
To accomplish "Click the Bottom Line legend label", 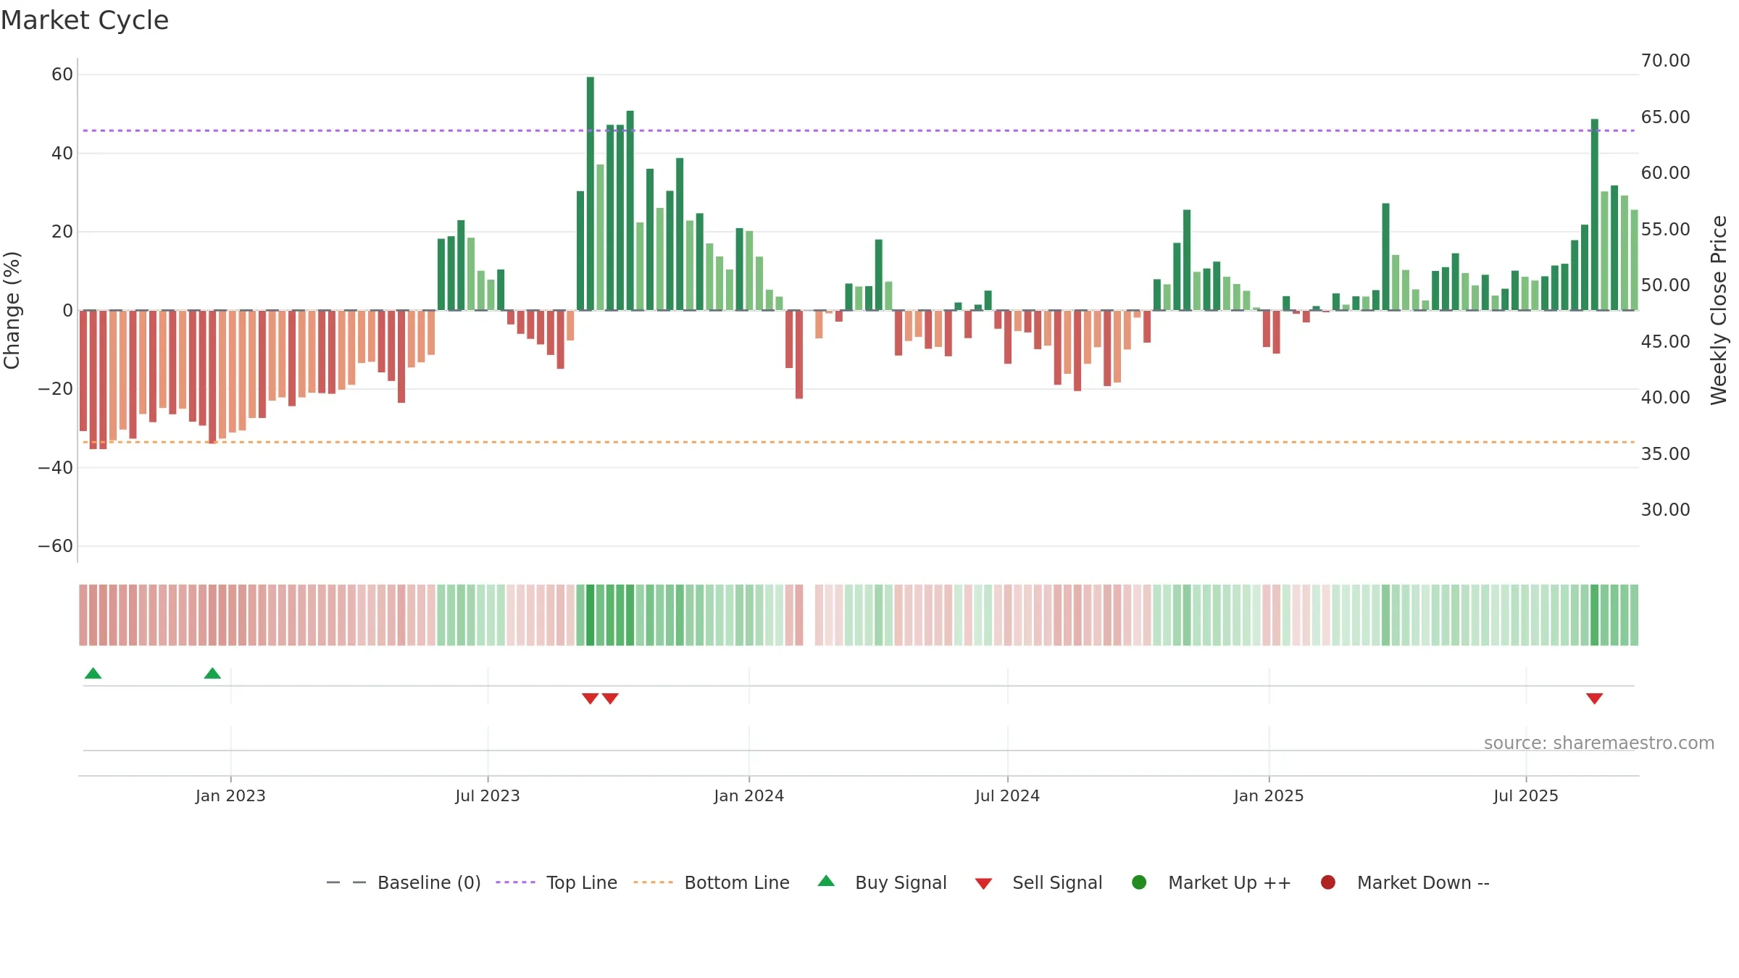I will [737, 882].
